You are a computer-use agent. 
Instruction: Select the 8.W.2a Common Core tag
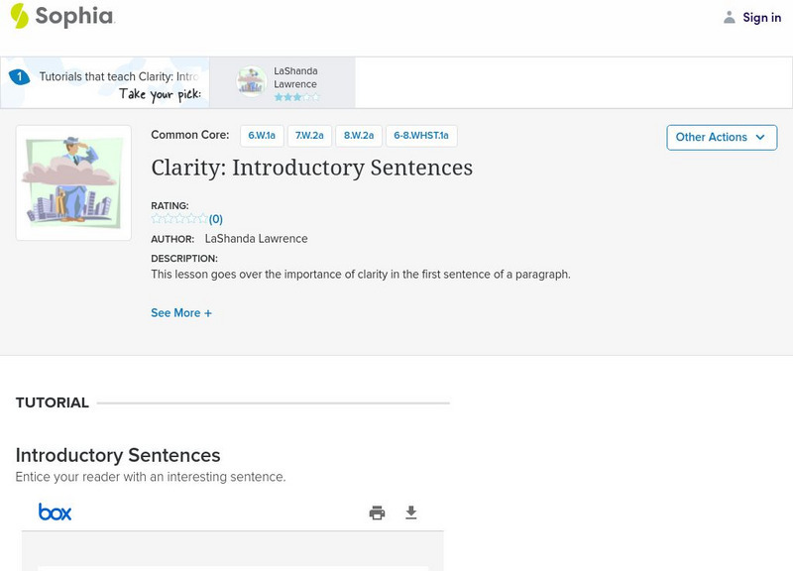coord(359,136)
